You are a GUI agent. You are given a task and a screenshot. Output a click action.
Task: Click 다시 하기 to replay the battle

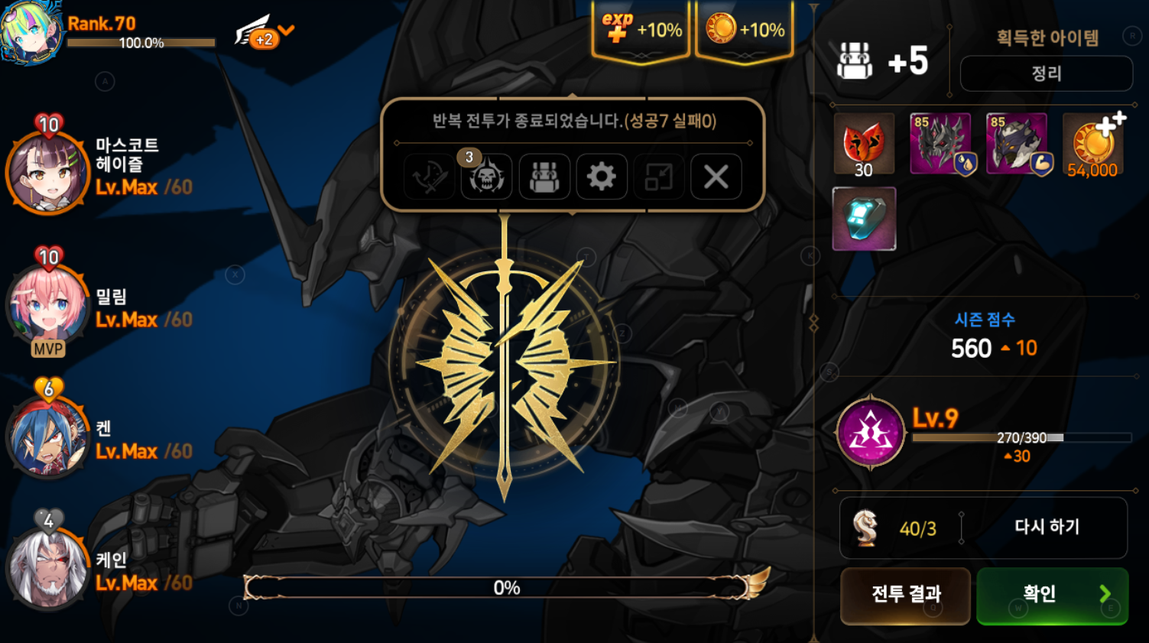[x=1047, y=527]
